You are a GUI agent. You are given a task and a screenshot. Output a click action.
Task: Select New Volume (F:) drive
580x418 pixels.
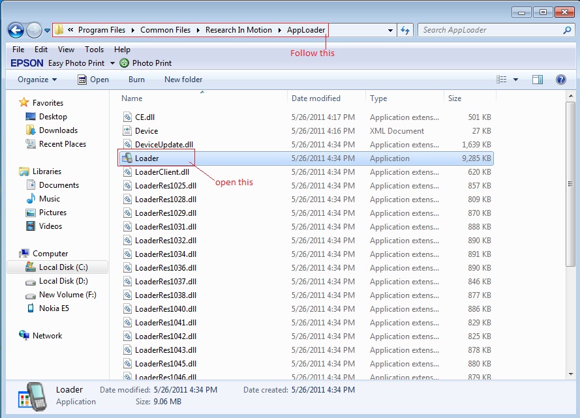[x=67, y=295]
